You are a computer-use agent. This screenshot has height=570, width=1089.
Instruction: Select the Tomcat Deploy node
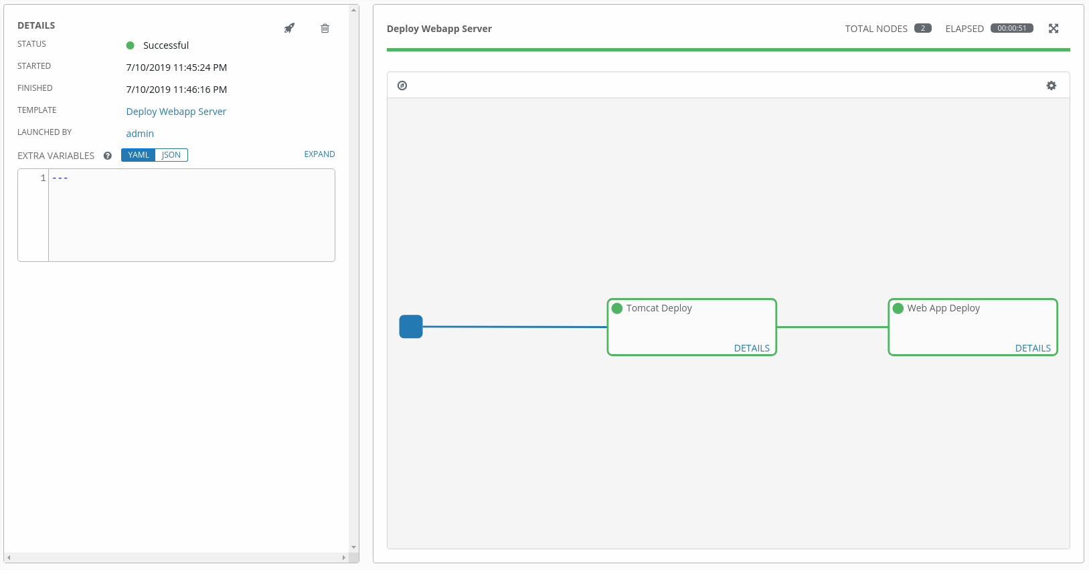click(692, 327)
